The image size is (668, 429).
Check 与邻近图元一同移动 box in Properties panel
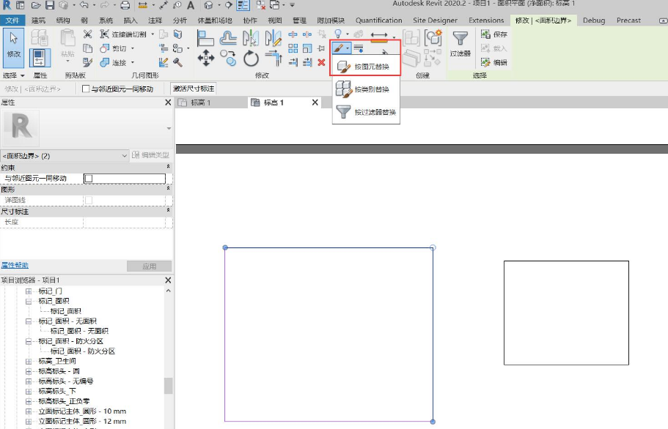89,179
